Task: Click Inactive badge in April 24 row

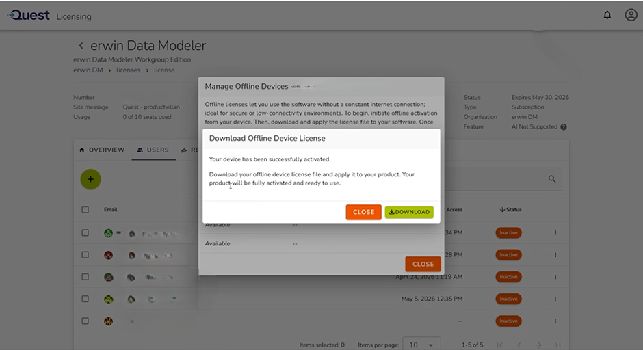Action: (x=508, y=277)
